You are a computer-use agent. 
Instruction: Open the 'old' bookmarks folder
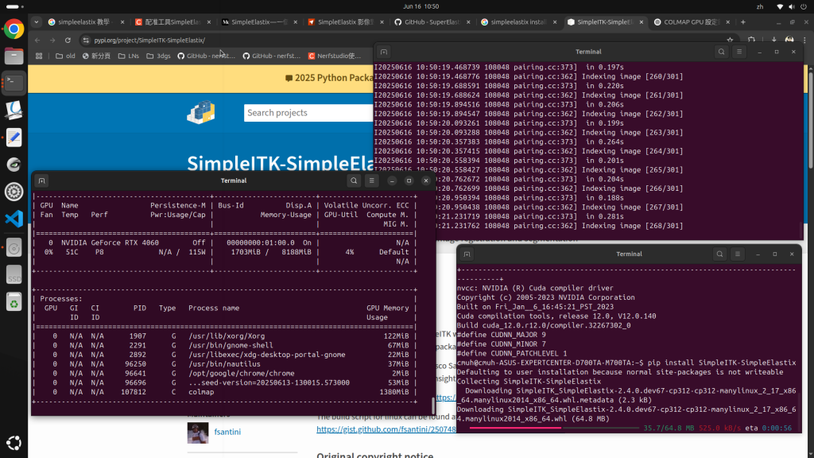(x=65, y=56)
